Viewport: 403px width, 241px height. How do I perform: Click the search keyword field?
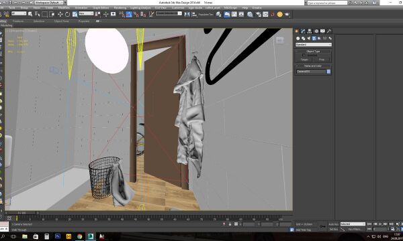coord(327,3)
